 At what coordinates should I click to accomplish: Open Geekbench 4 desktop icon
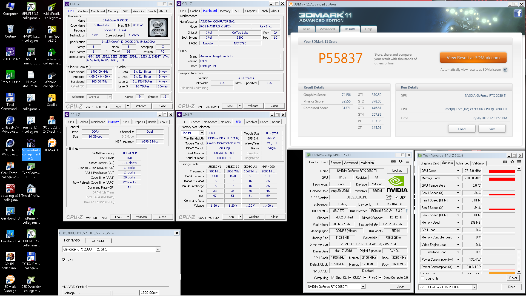10,236
